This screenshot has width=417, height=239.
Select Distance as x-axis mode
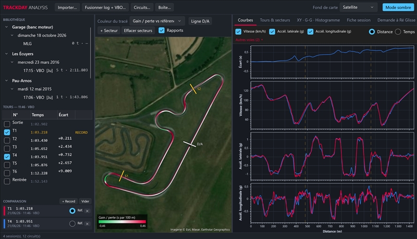click(x=372, y=32)
